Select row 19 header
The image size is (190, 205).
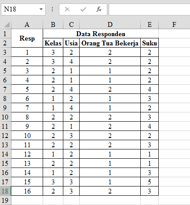pos(5,200)
